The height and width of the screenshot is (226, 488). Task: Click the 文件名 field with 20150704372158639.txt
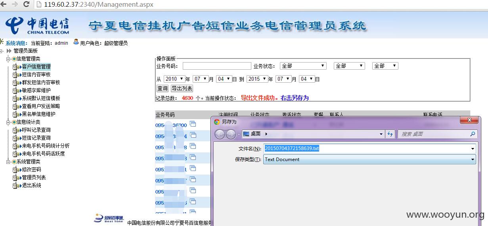369,149
